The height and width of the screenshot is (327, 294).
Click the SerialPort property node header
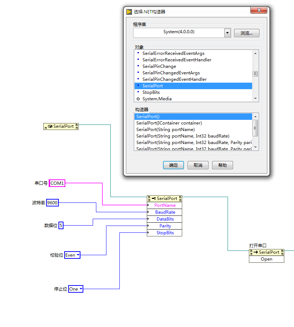(164, 199)
